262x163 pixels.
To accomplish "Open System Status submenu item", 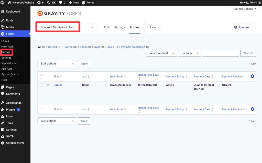I will 10,74.
